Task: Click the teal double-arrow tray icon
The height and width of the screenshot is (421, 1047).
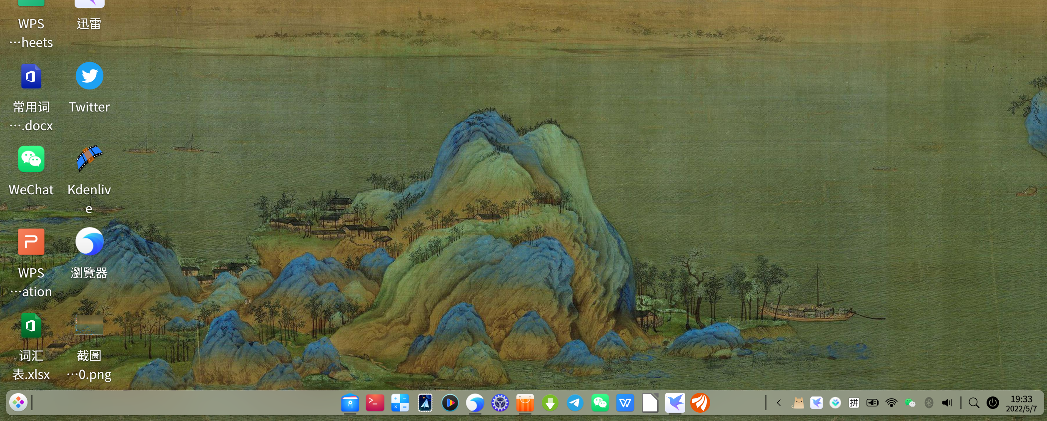Action: click(x=835, y=403)
